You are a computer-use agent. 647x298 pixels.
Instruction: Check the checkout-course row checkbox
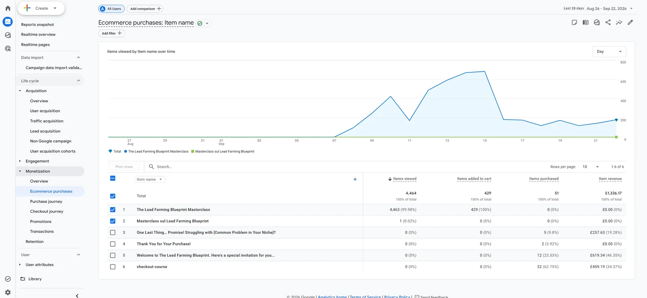coord(113,267)
